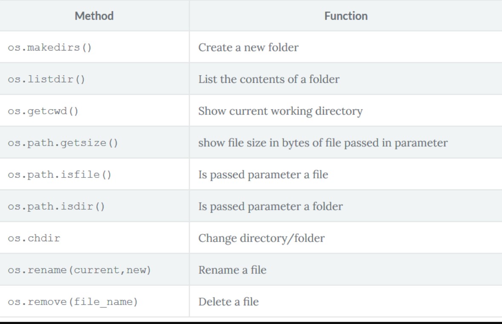
Task: Click the 'Rename a file' description
Action: [x=232, y=270]
